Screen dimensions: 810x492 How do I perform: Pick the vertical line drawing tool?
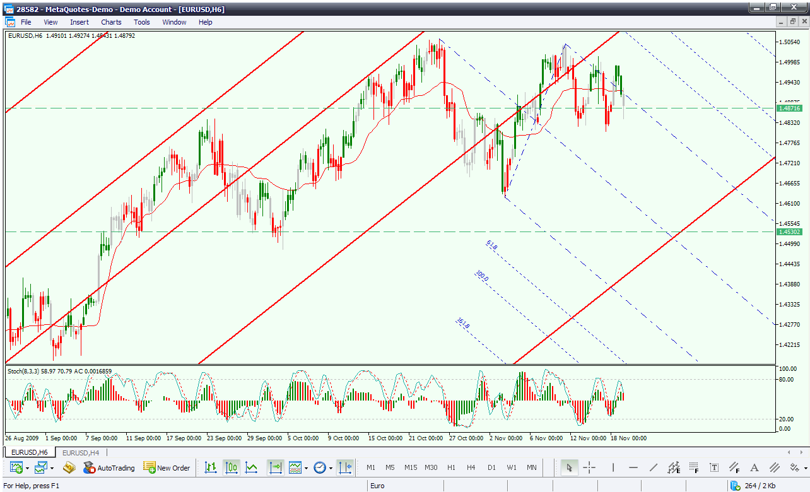coord(613,467)
